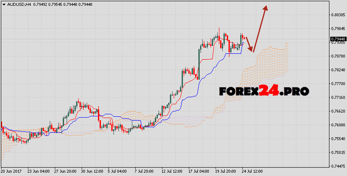Click the 12 Jul 12:00 time label
The width and height of the screenshot is (347, 176).
click(x=173, y=171)
